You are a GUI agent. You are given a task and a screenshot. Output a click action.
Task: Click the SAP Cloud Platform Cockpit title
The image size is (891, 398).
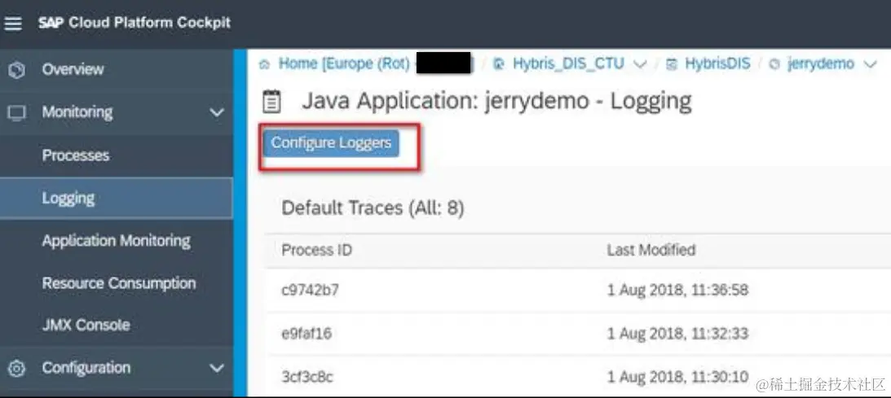[135, 24]
